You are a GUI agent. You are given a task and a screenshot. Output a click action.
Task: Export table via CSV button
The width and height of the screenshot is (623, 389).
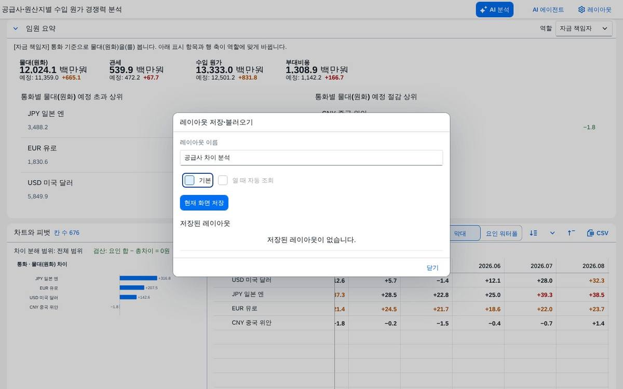click(x=598, y=233)
